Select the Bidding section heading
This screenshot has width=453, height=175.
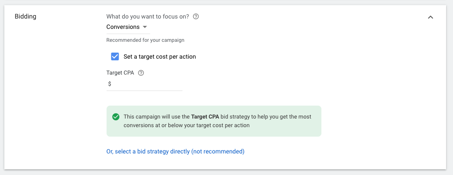(x=25, y=16)
